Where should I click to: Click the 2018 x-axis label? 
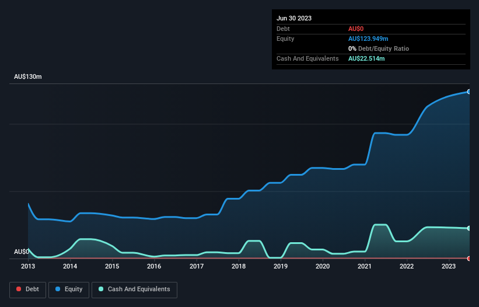point(239,266)
